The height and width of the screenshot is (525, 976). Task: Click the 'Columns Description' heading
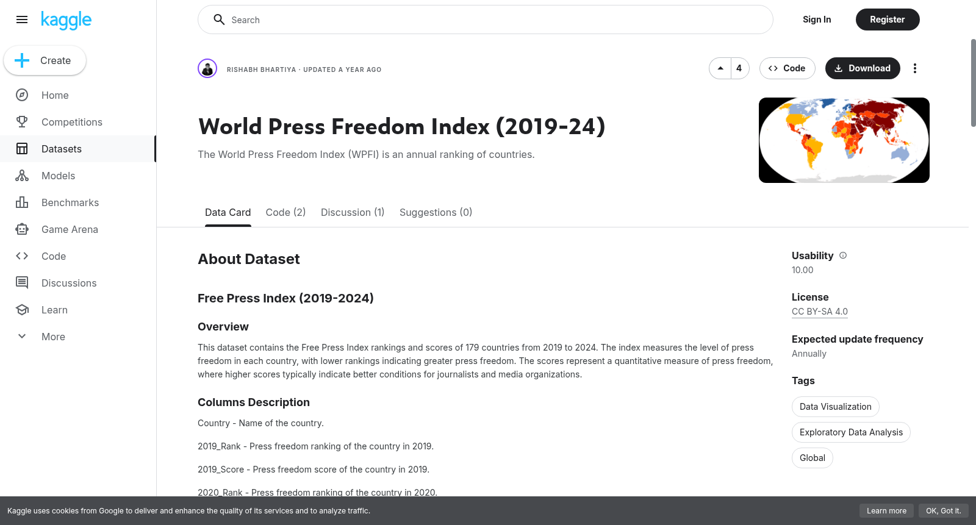[x=254, y=402]
